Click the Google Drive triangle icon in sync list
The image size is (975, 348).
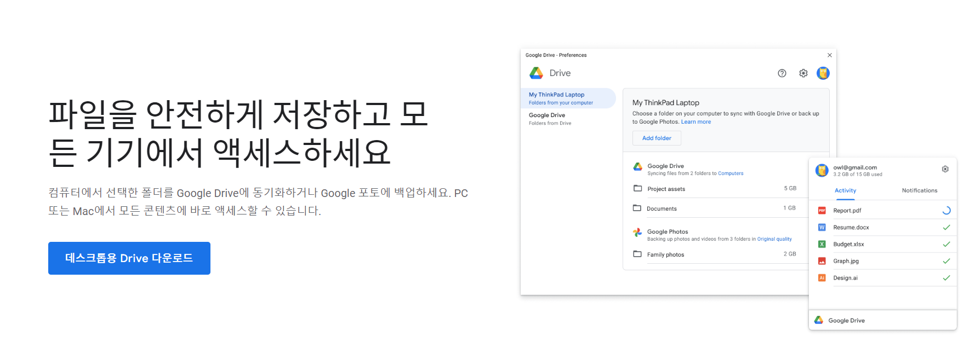coord(638,166)
